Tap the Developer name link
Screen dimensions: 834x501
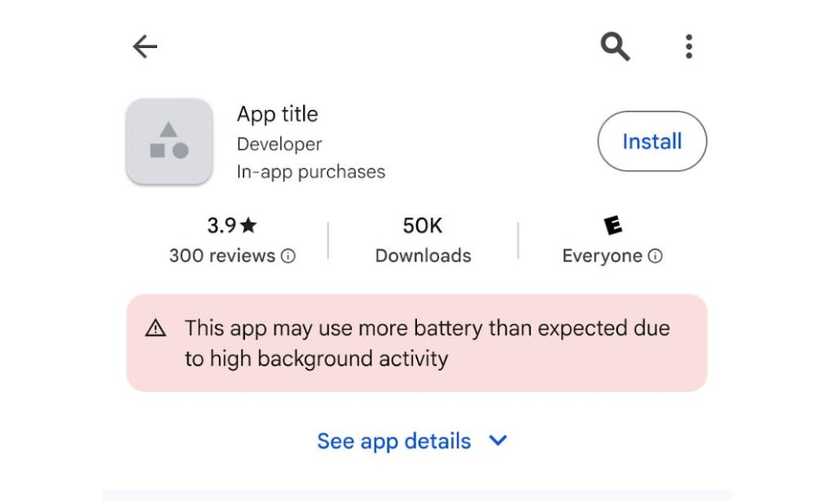pyautogui.click(x=279, y=143)
